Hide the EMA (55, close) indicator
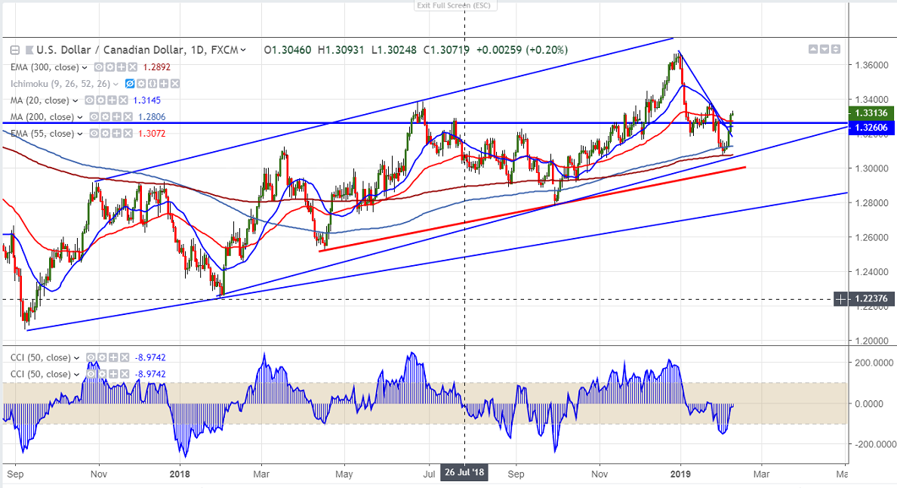Image resolution: width=897 pixels, height=488 pixels. click(94, 133)
